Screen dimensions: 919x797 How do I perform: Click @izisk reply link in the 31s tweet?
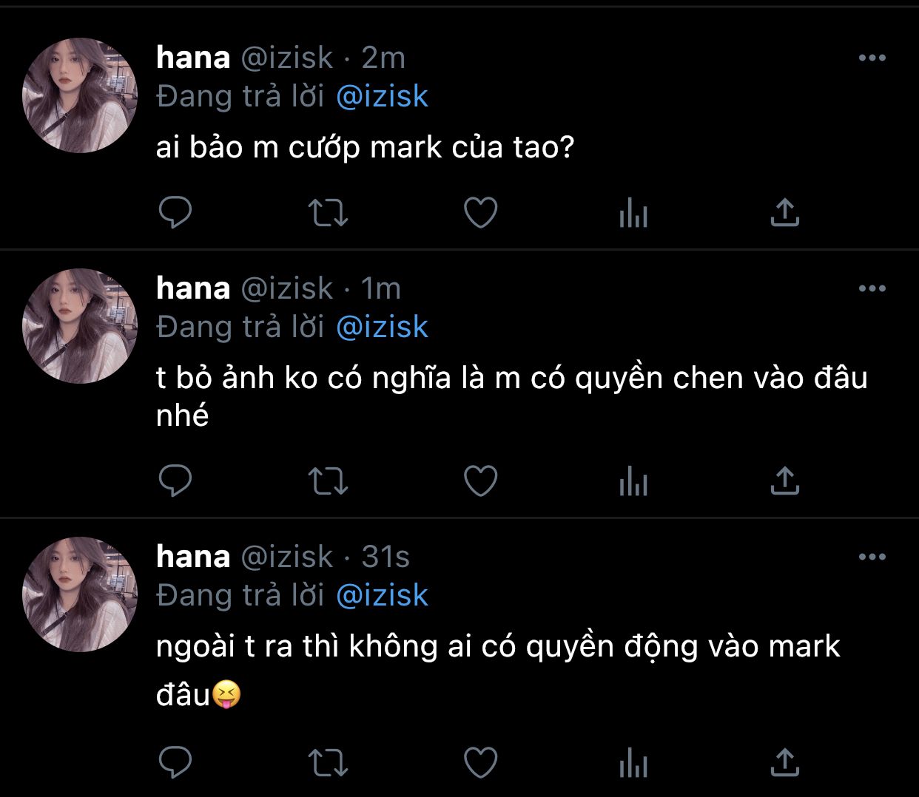point(382,596)
